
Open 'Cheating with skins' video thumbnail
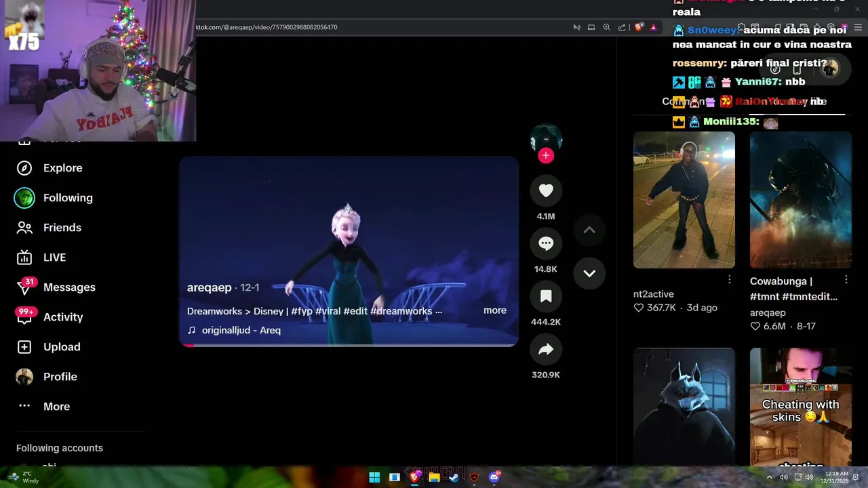[x=801, y=407]
